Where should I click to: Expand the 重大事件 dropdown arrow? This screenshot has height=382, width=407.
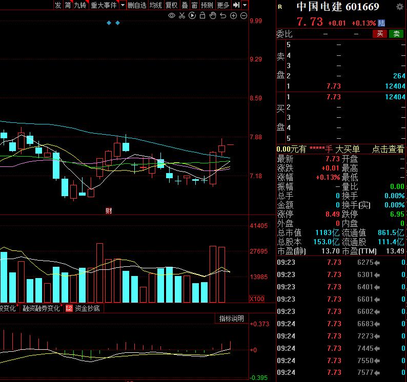click(x=123, y=5)
